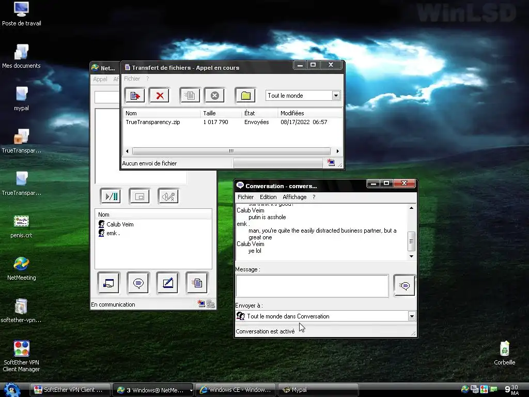Viewport: 529px width, 397px height.
Task: Click horizontal scrollbar right arrow in file transfer
Action: click(337, 151)
